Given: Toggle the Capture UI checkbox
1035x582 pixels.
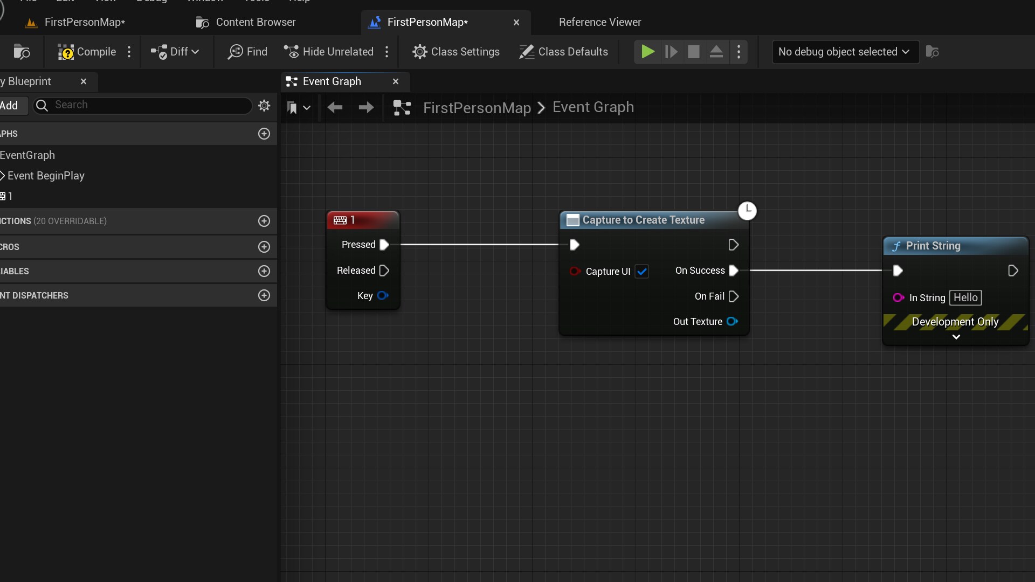Looking at the screenshot, I should (x=642, y=272).
